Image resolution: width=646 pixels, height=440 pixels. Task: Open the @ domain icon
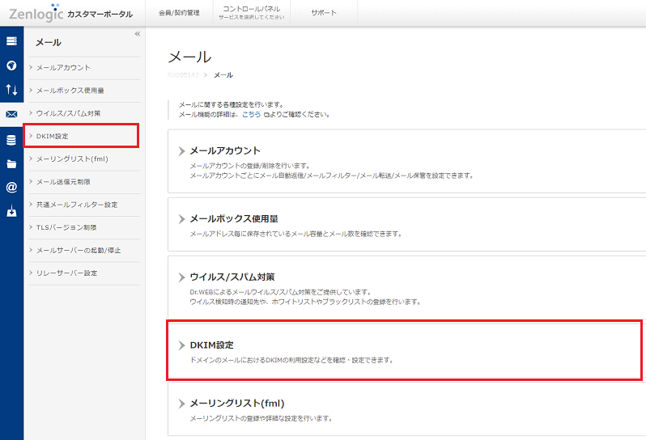pos(11,188)
